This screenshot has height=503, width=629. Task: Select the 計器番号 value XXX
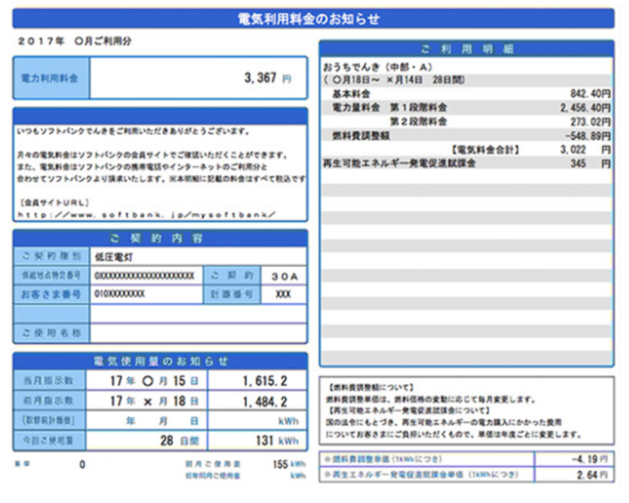coord(283,295)
